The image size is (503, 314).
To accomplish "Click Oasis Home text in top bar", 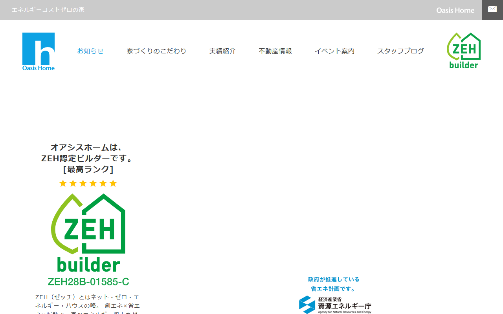I will (455, 10).
